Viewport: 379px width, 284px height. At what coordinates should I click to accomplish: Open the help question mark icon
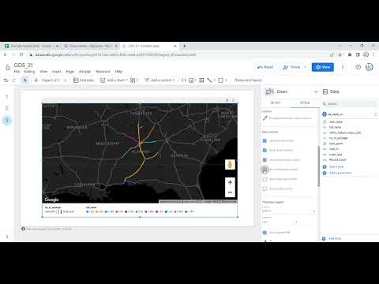(358, 67)
